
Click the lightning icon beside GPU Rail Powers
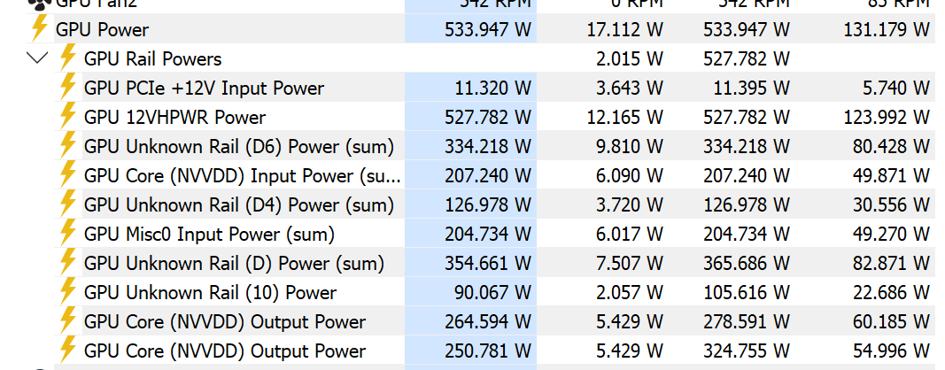tap(68, 58)
